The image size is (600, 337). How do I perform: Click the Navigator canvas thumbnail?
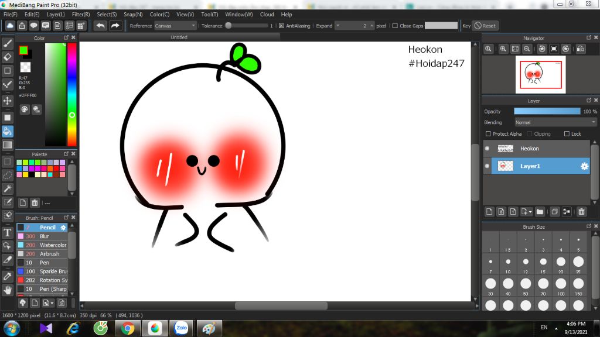click(x=540, y=74)
